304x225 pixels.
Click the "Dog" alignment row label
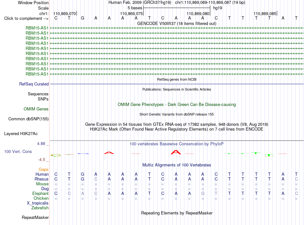click(x=45, y=189)
